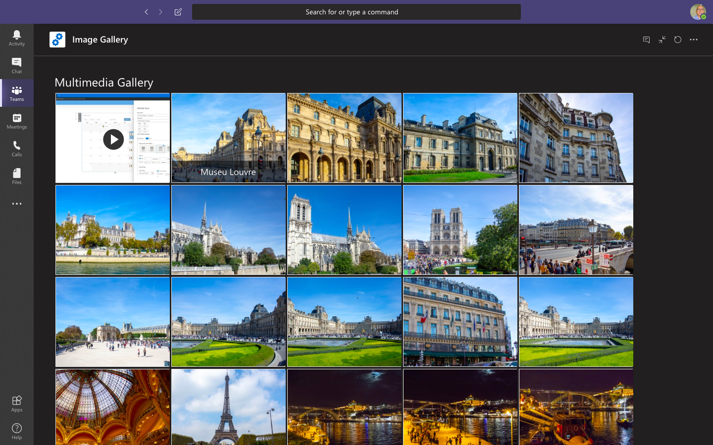Navigate back with the left arrow
The width and height of the screenshot is (713, 445).
point(147,12)
